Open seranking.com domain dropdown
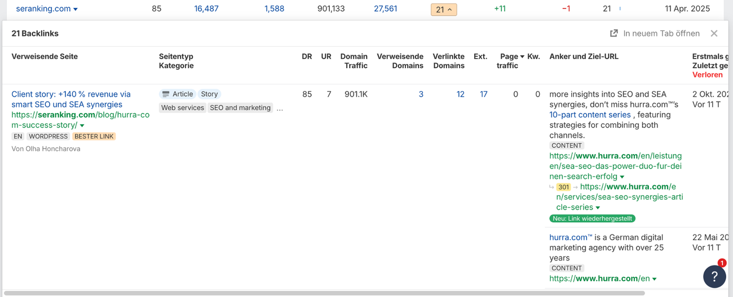 pos(47,9)
